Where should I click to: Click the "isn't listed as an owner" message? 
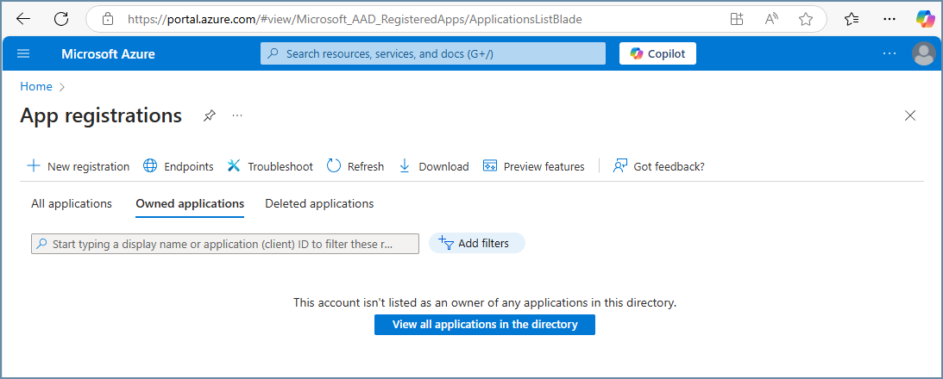tap(485, 302)
